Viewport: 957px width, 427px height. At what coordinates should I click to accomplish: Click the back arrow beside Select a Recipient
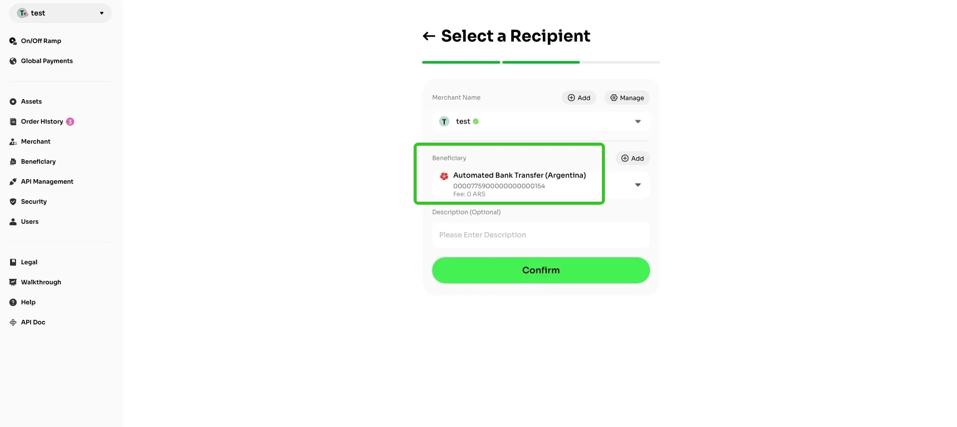pyautogui.click(x=429, y=36)
